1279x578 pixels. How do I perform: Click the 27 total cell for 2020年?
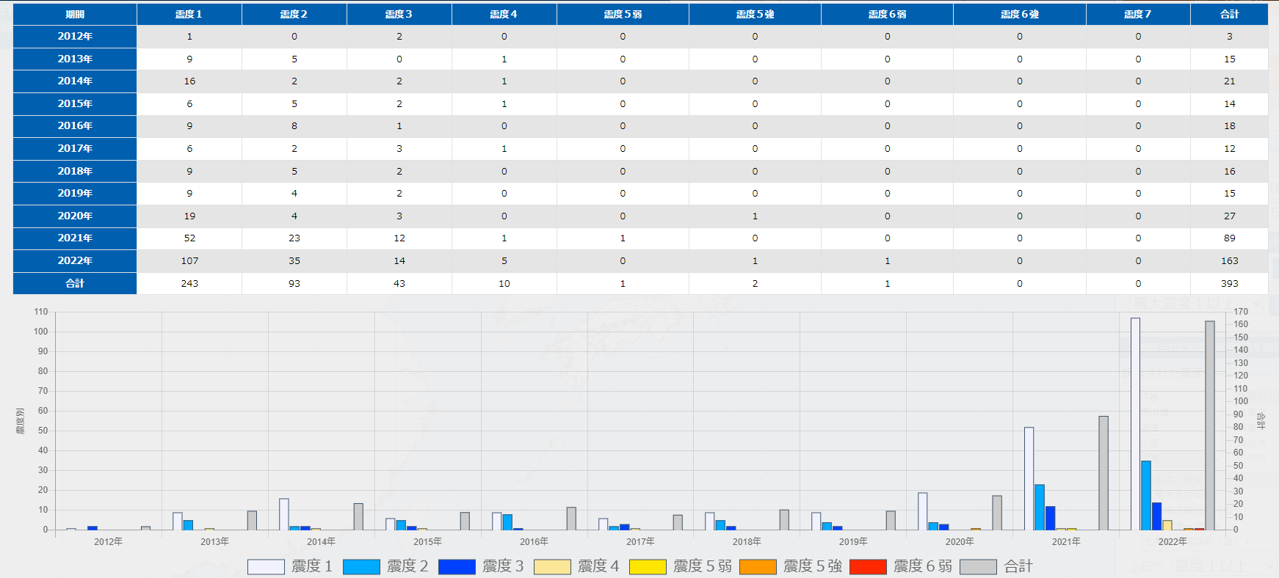pos(1230,216)
